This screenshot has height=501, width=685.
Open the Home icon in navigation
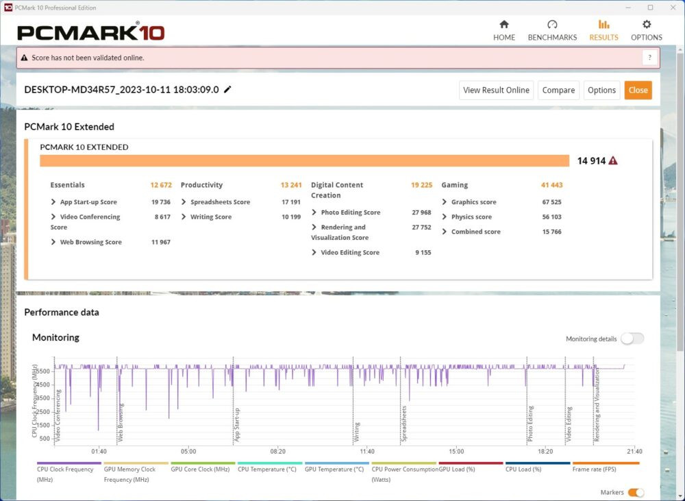[504, 25]
